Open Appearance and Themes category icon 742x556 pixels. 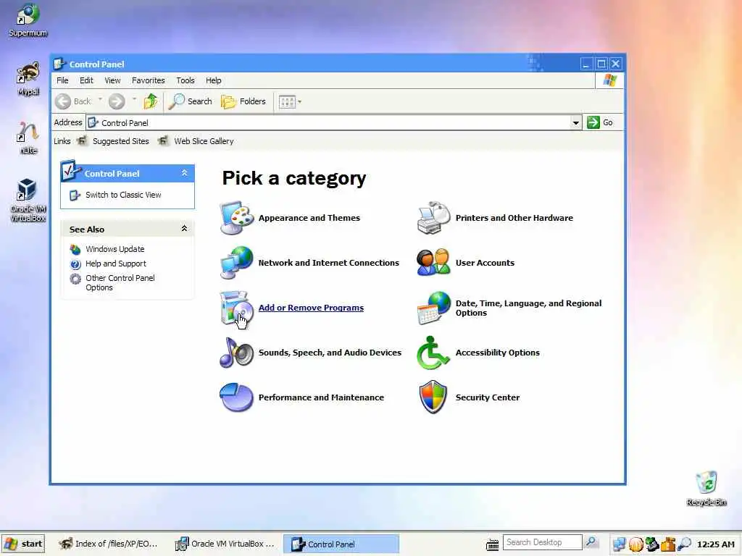pyautogui.click(x=237, y=217)
